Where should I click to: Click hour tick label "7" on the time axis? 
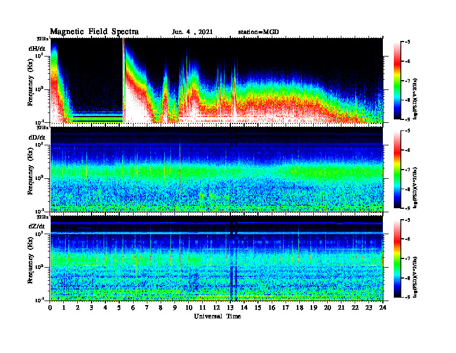147,307
